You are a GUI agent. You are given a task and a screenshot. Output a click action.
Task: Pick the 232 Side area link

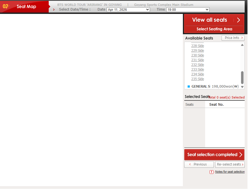[198, 65]
